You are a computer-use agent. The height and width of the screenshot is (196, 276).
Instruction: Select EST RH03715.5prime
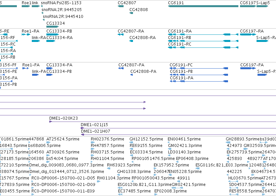(107, 152)
